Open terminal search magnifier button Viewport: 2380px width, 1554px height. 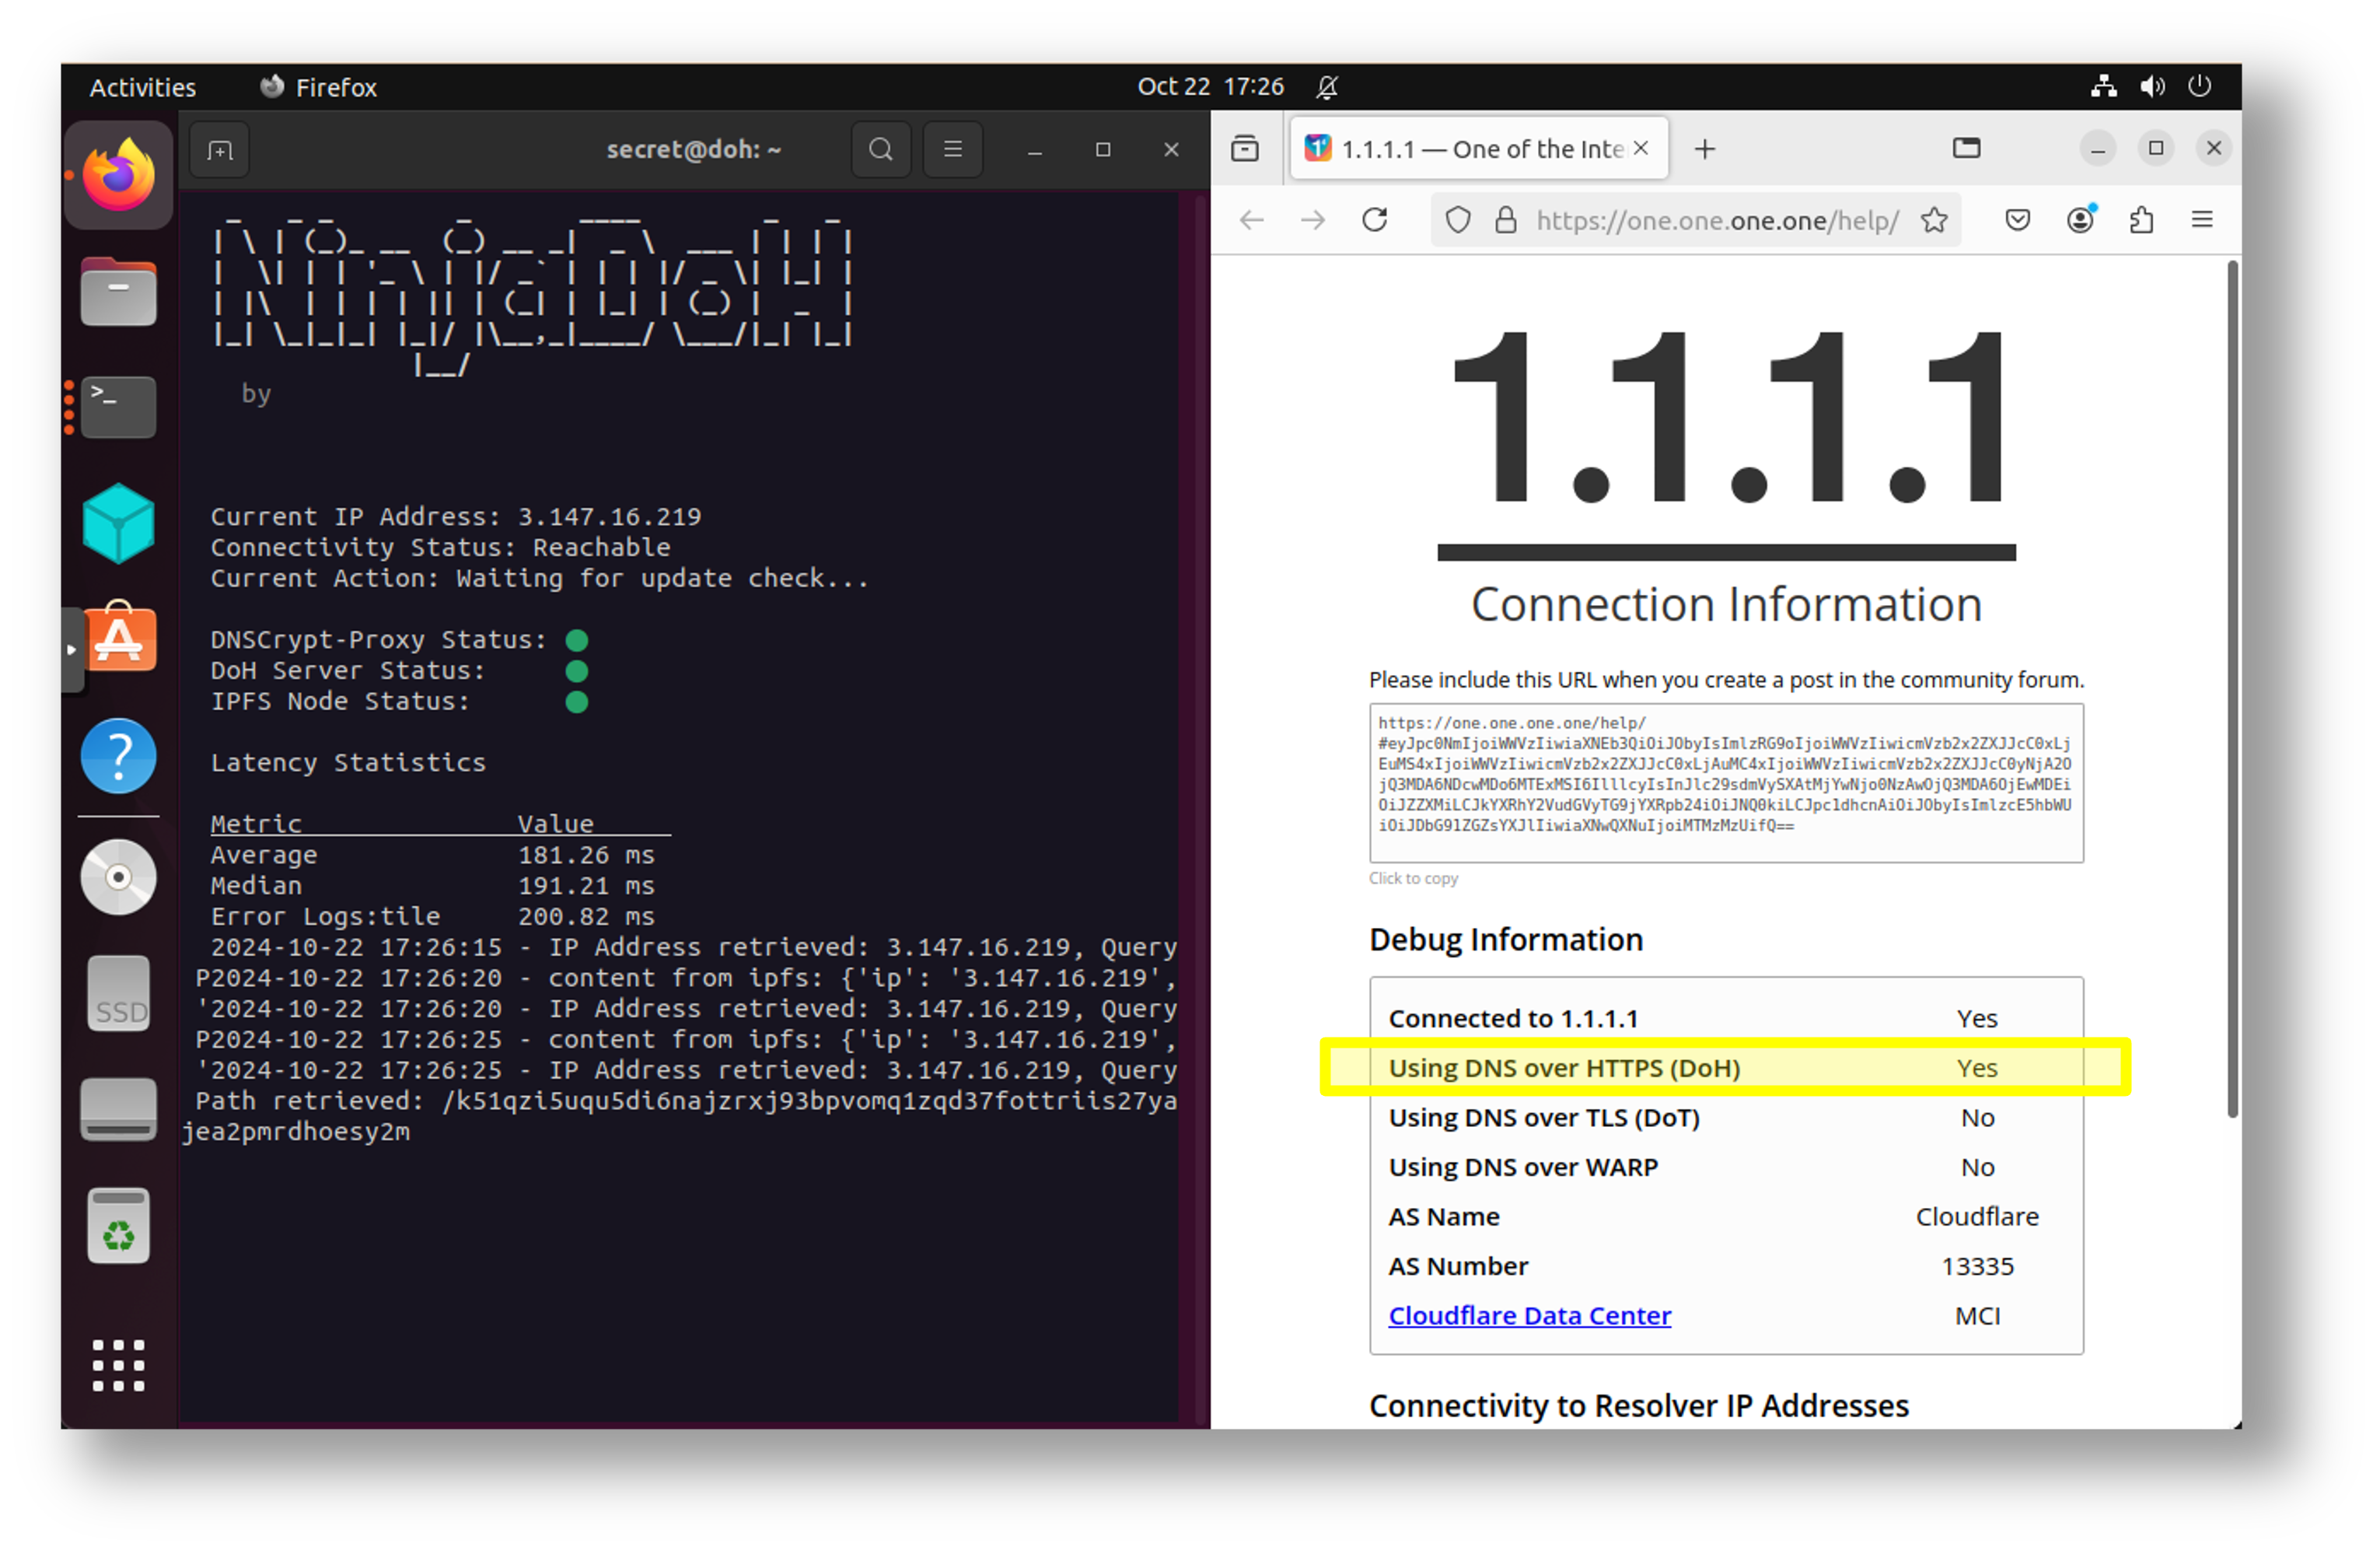point(880,150)
